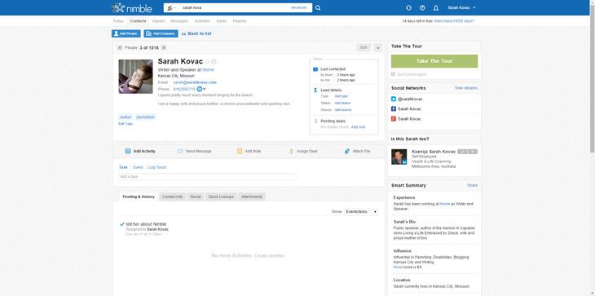Screen dimensions: 595x296
Task: Click the Add Note icon
Action: 240,152
